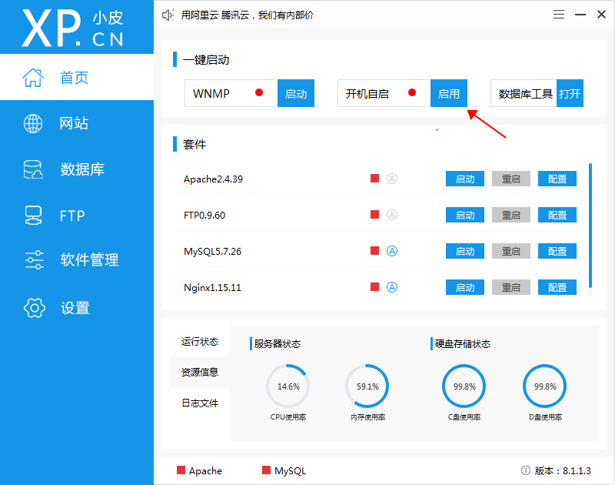The height and width of the screenshot is (485, 615).
Task: Click the database cloud icon
Action: (33, 169)
